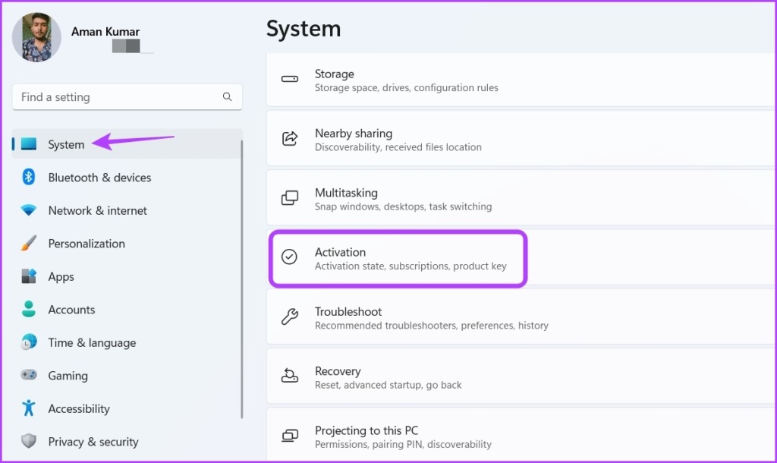Click the Multitasking windows icon

tap(290, 198)
